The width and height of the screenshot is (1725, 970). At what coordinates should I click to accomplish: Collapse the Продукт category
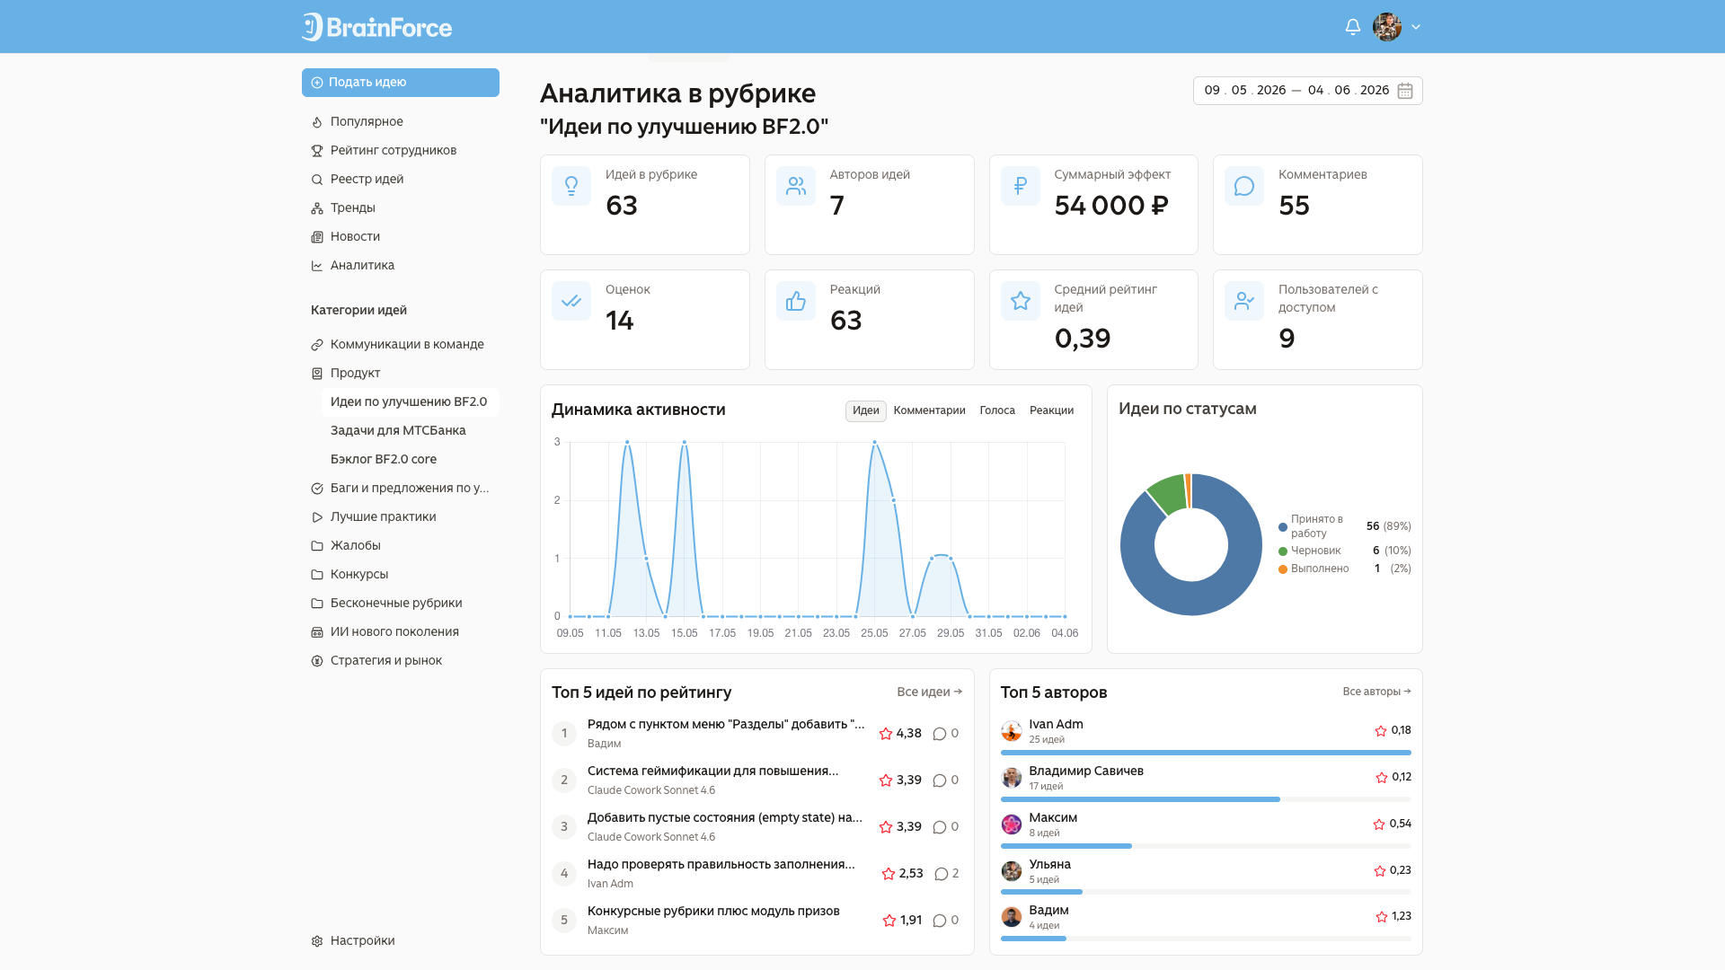coord(401,373)
